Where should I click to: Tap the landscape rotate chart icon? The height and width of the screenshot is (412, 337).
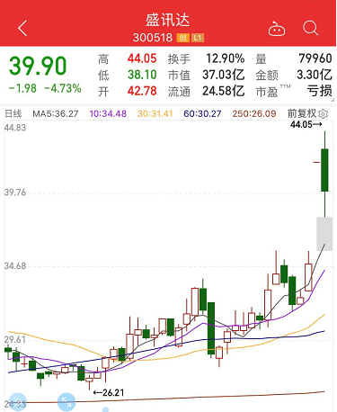67,402
